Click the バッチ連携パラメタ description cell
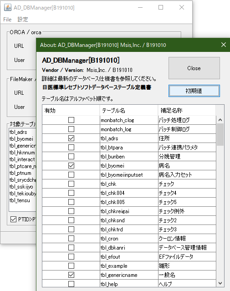The height and width of the screenshot is (291, 230). pyautogui.click(x=187, y=148)
